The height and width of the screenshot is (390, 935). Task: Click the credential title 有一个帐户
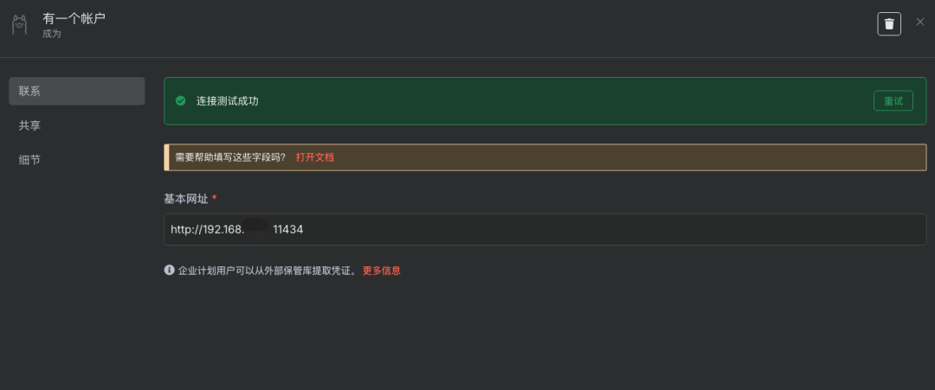click(74, 18)
